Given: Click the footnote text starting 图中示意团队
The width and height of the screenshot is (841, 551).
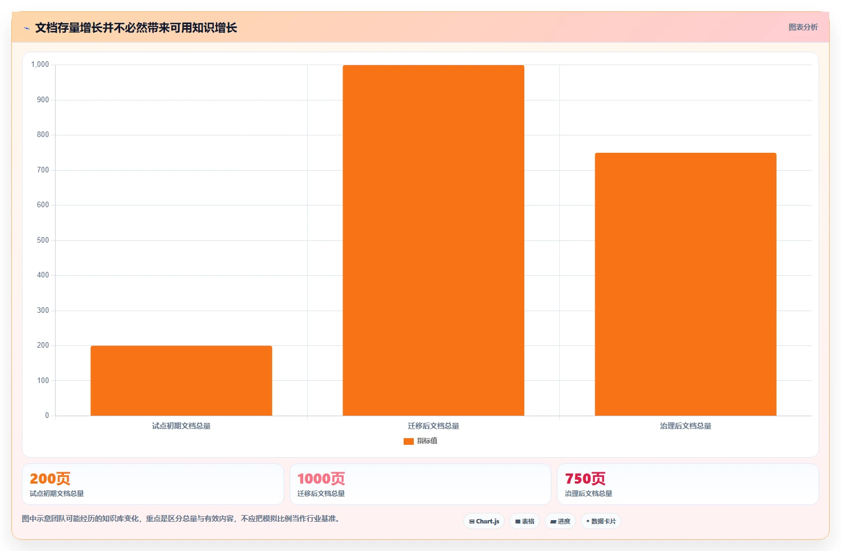Looking at the screenshot, I should tap(181, 518).
